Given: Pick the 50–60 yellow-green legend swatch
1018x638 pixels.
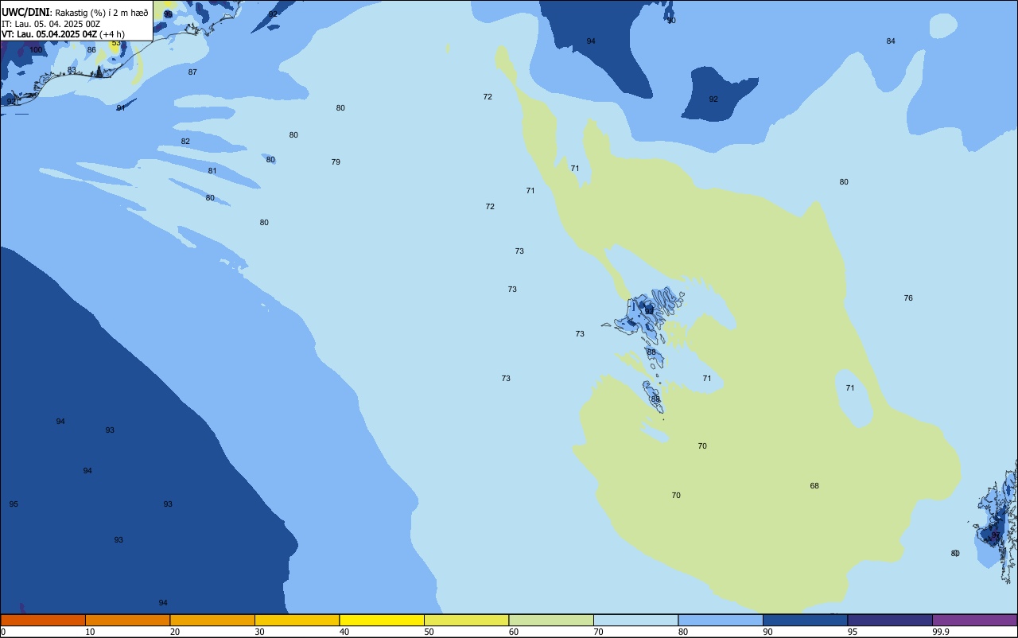Looking at the screenshot, I should click(x=466, y=620).
